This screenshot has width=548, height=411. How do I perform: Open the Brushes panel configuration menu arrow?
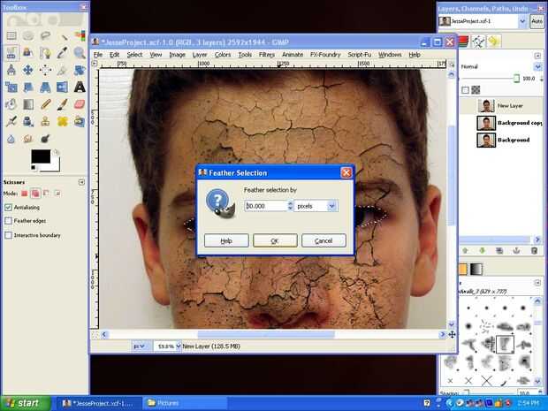537,282
